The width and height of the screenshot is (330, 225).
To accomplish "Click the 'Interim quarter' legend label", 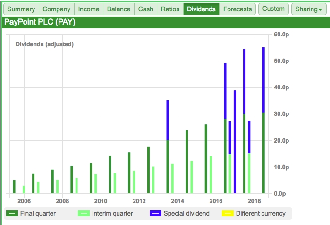I will click(112, 213).
